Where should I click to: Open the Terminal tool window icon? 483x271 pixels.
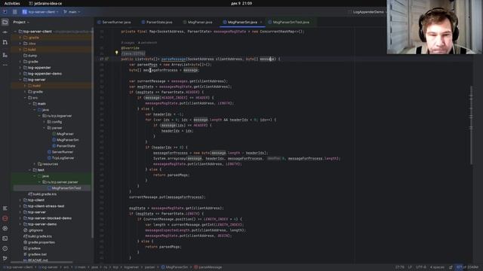5,239
